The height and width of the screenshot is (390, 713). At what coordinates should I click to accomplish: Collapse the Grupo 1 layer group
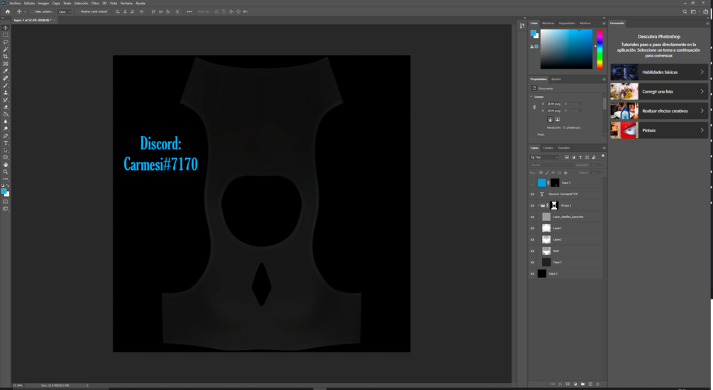(538, 205)
